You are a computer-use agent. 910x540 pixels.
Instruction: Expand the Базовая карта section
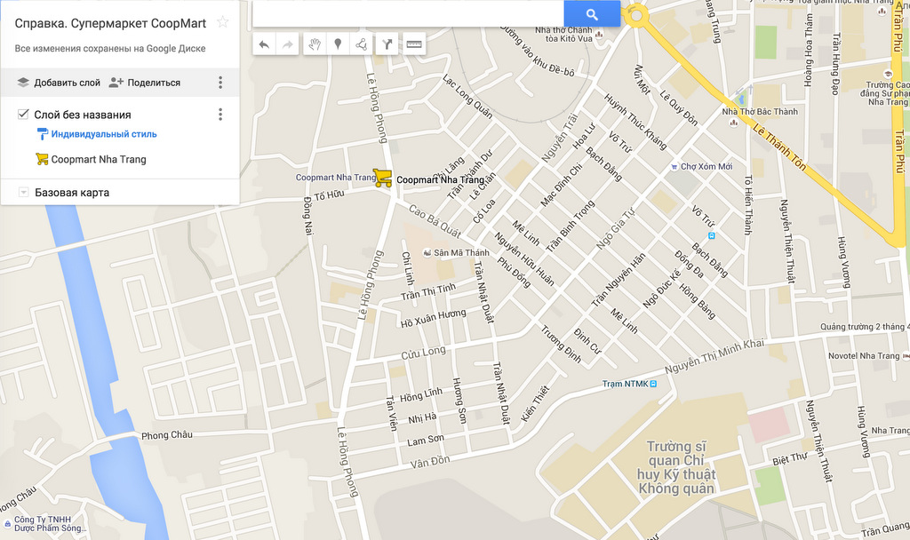coord(24,192)
